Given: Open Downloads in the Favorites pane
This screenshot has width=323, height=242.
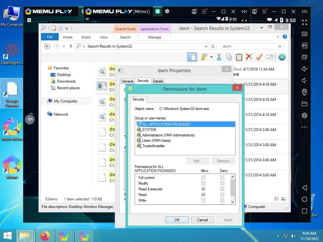Looking at the screenshot, I should point(66,81).
